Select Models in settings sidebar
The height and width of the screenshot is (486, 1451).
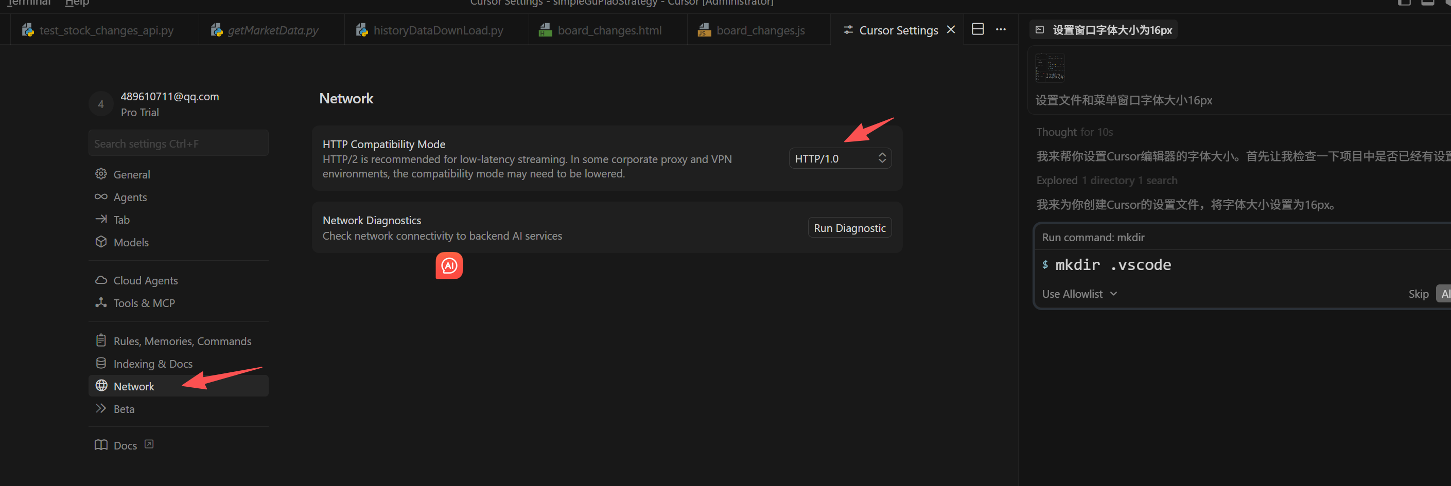178,241
